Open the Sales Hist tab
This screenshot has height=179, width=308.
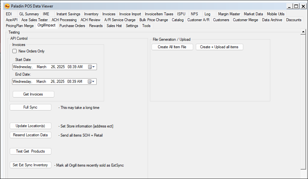(114, 26)
